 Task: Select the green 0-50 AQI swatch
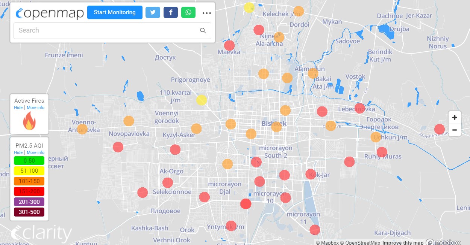[x=29, y=161]
